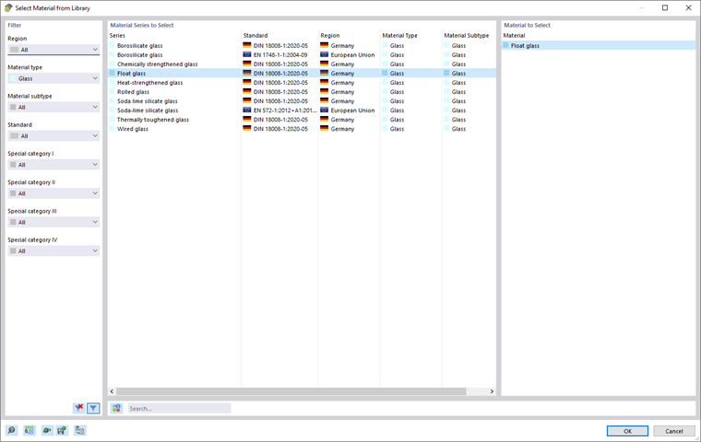Maximize the Select Material from Library dialog
The image size is (701, 442).
coord(665,8)
